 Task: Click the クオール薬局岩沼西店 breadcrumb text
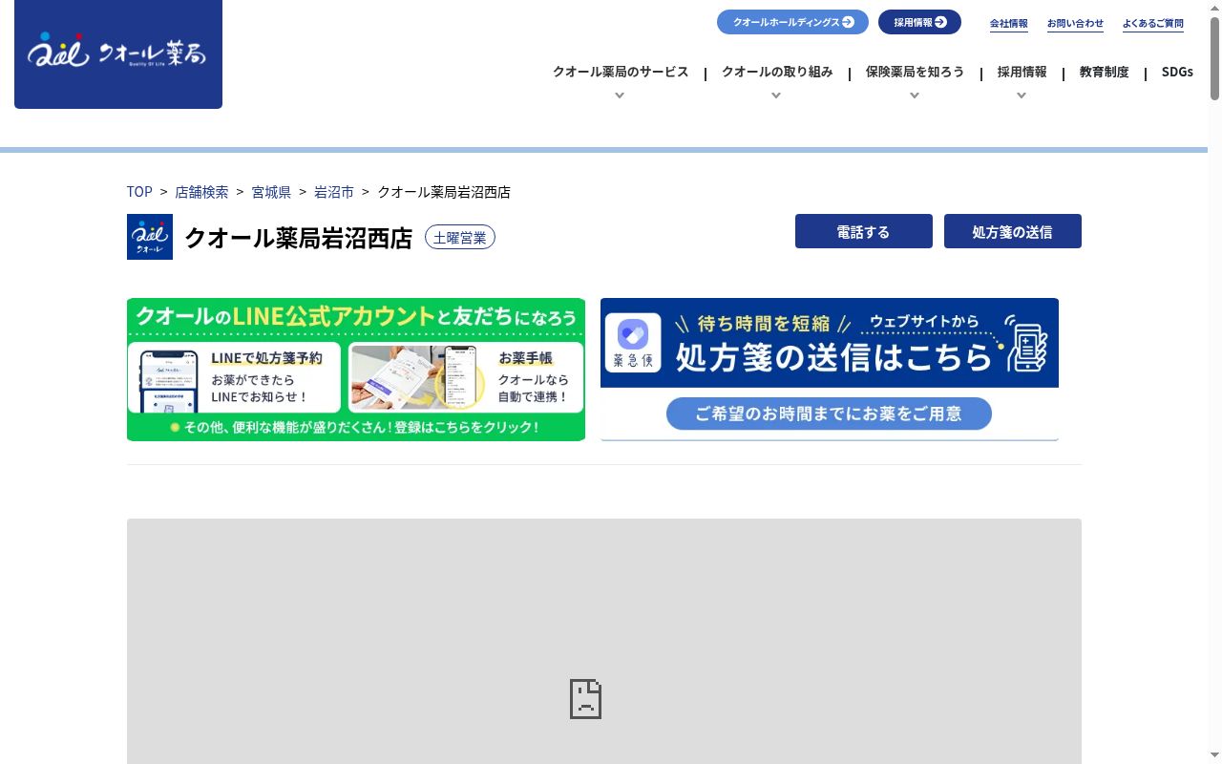click(x=444, y=192)
